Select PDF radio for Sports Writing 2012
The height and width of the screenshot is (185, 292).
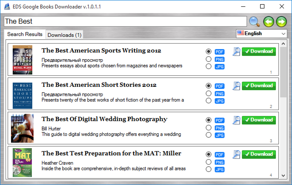point(209,51)
